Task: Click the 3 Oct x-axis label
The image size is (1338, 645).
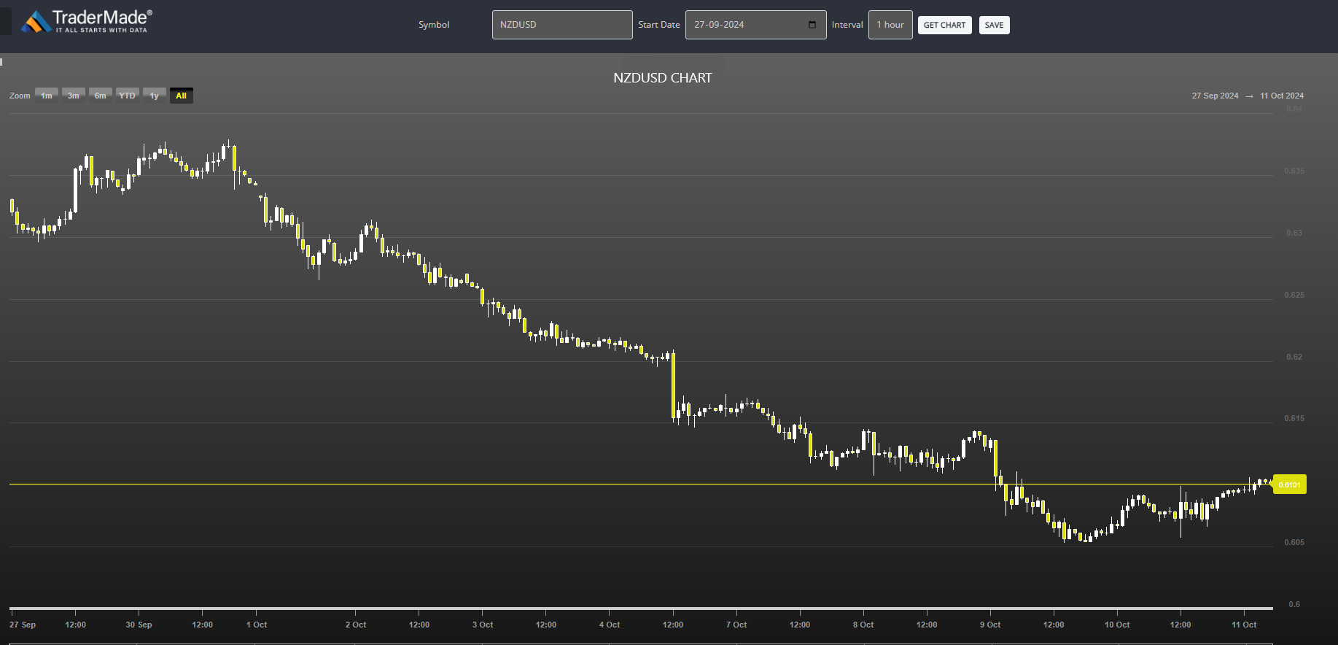Action: [483, 625]
